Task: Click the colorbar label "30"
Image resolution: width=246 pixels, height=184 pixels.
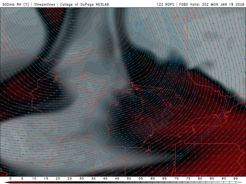Action: pyautogui.click(x=81, y=178)
